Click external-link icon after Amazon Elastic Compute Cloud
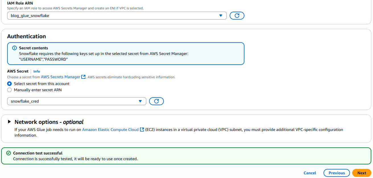373x178 pixels. 142,130
